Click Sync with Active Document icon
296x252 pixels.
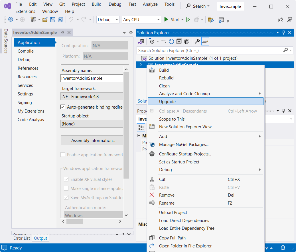click(x=164, y=41)
